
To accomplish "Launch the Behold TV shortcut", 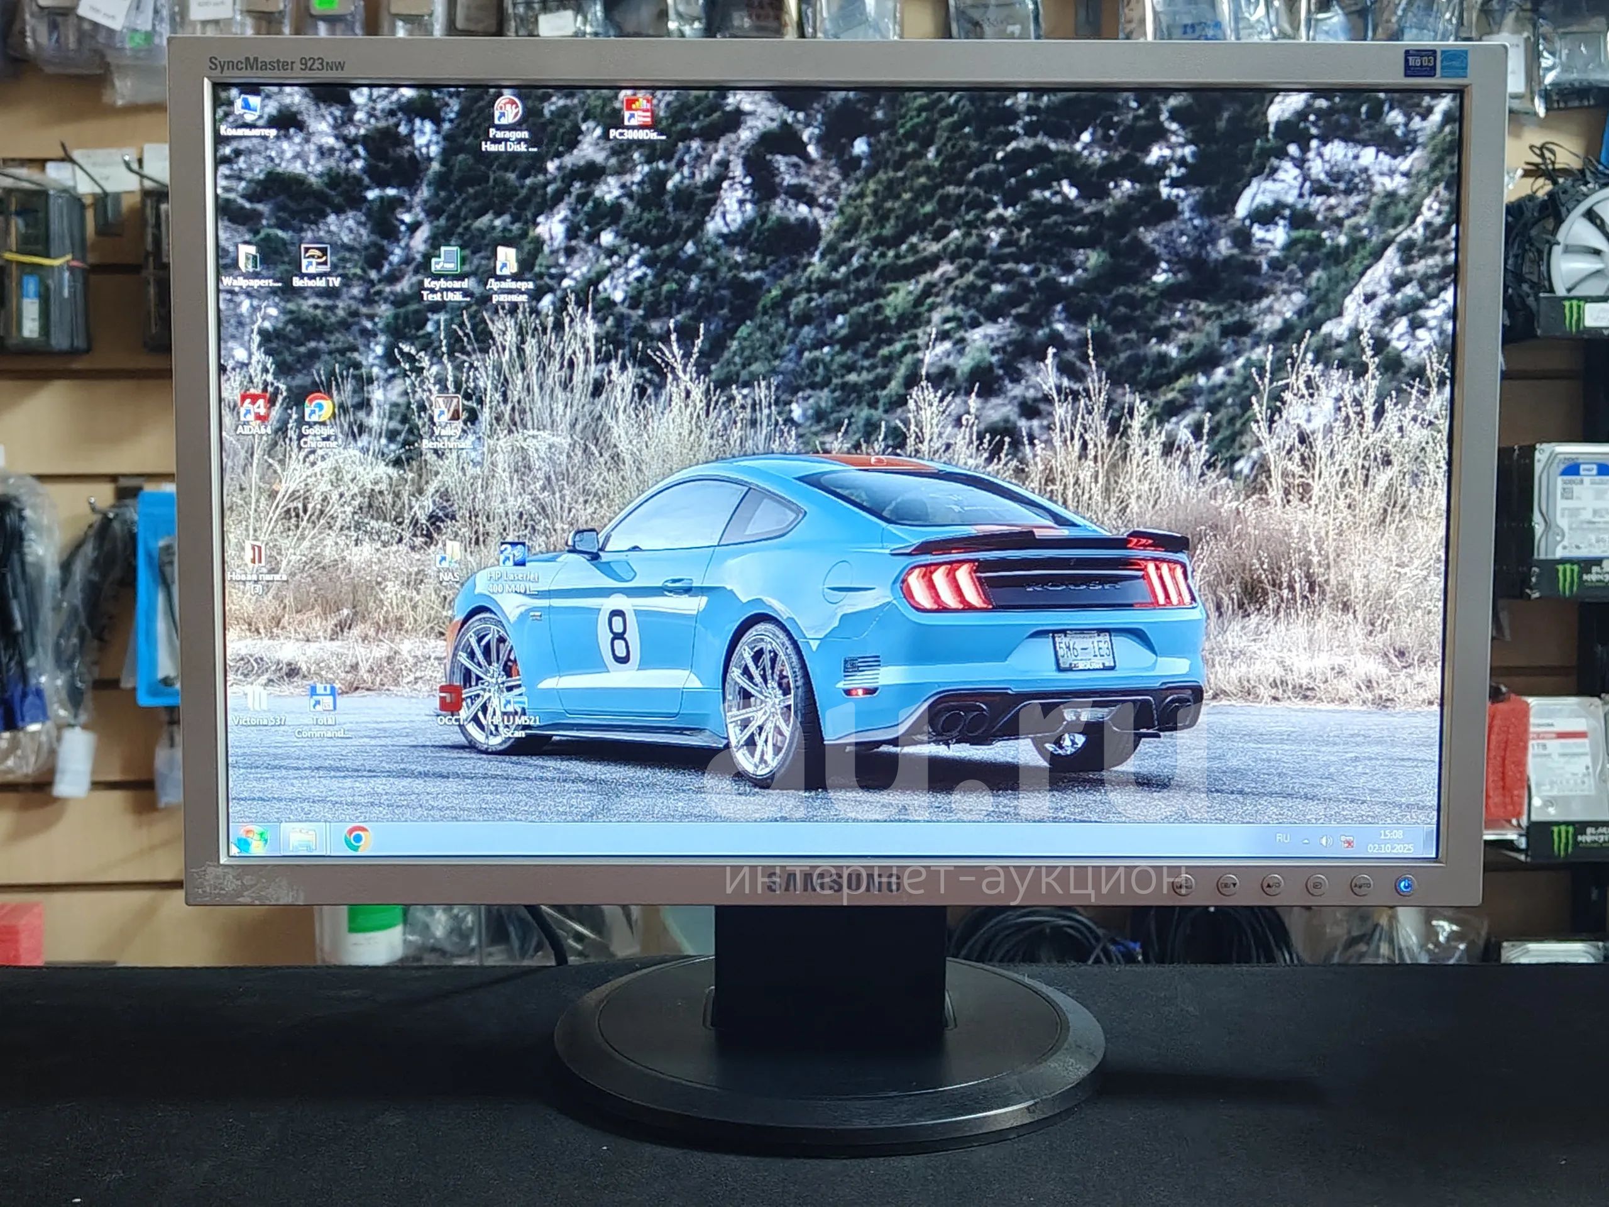I will pos(316,260).
